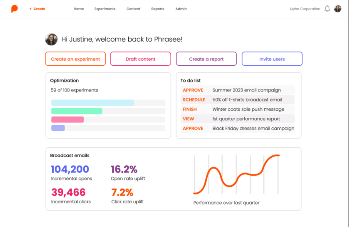Select Home in the navigation bar

click(79, 9)
